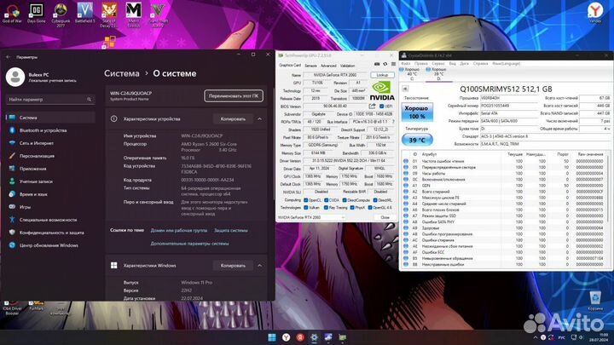Open the Файл menu in CrystalDiskInfo
This screenshot has height=345, width=614.
406,63
